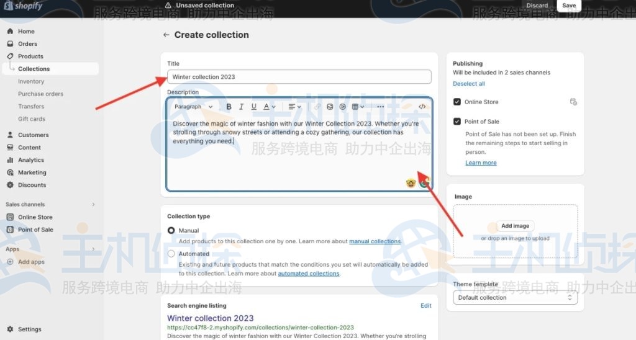Click the Settings gear icon
Screen dimensions: 636x340
(x=10, y=329)
